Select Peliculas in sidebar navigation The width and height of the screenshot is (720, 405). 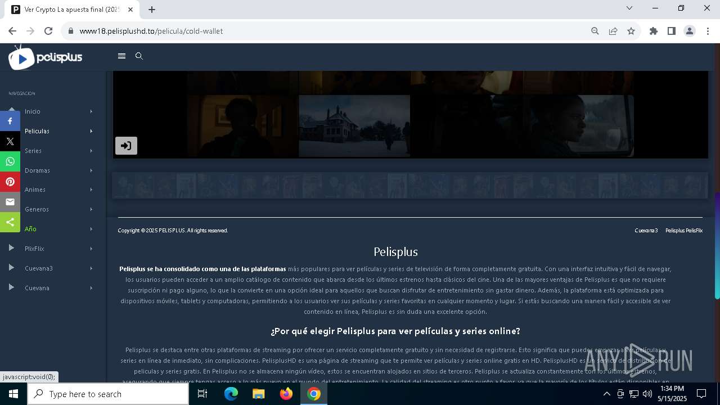(x=37, y=131)
